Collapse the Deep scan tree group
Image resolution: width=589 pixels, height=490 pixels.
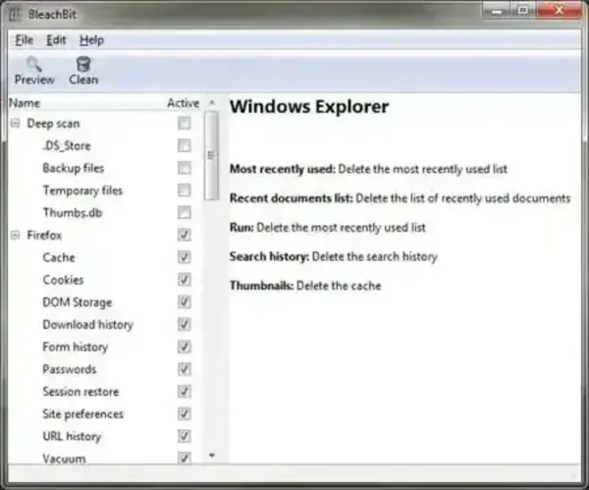pyautogui.click(x=16, y=124)
